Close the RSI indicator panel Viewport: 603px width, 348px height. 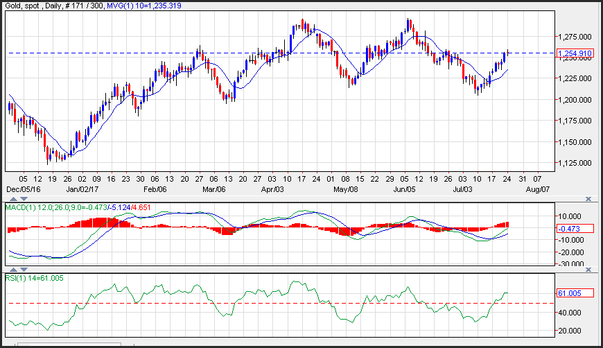pyautogui.click(x=588, y=269)
